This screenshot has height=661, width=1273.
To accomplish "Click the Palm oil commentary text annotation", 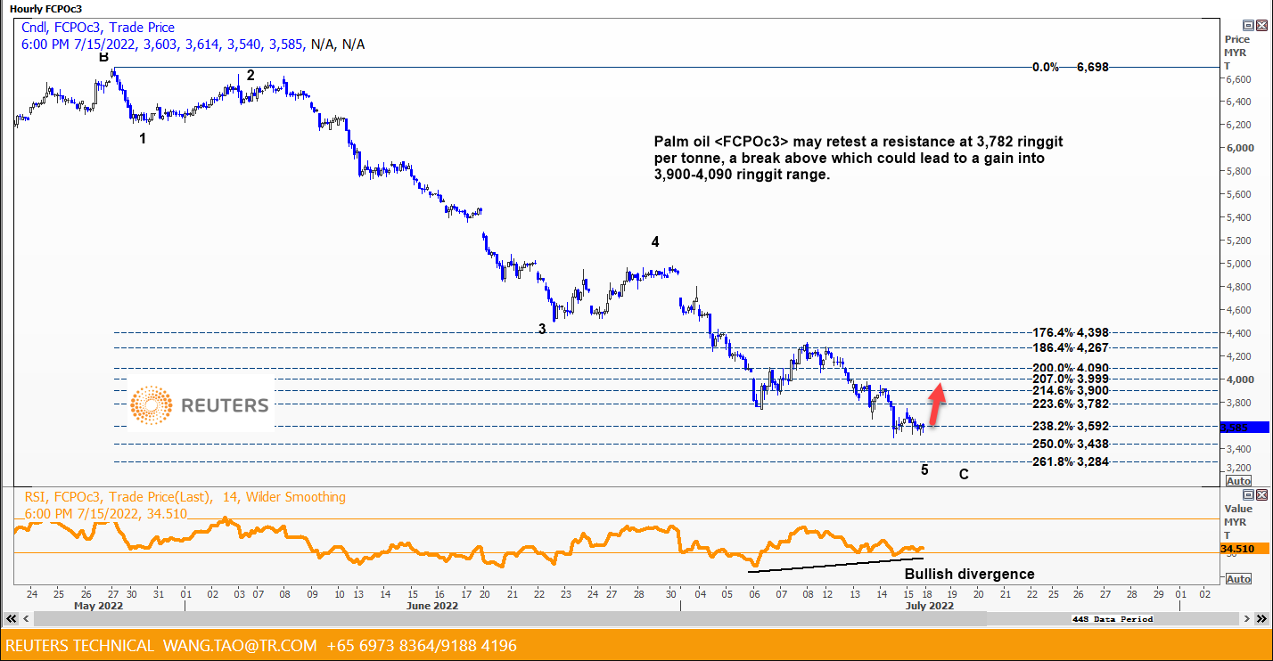I will click(x=858, y=159).
